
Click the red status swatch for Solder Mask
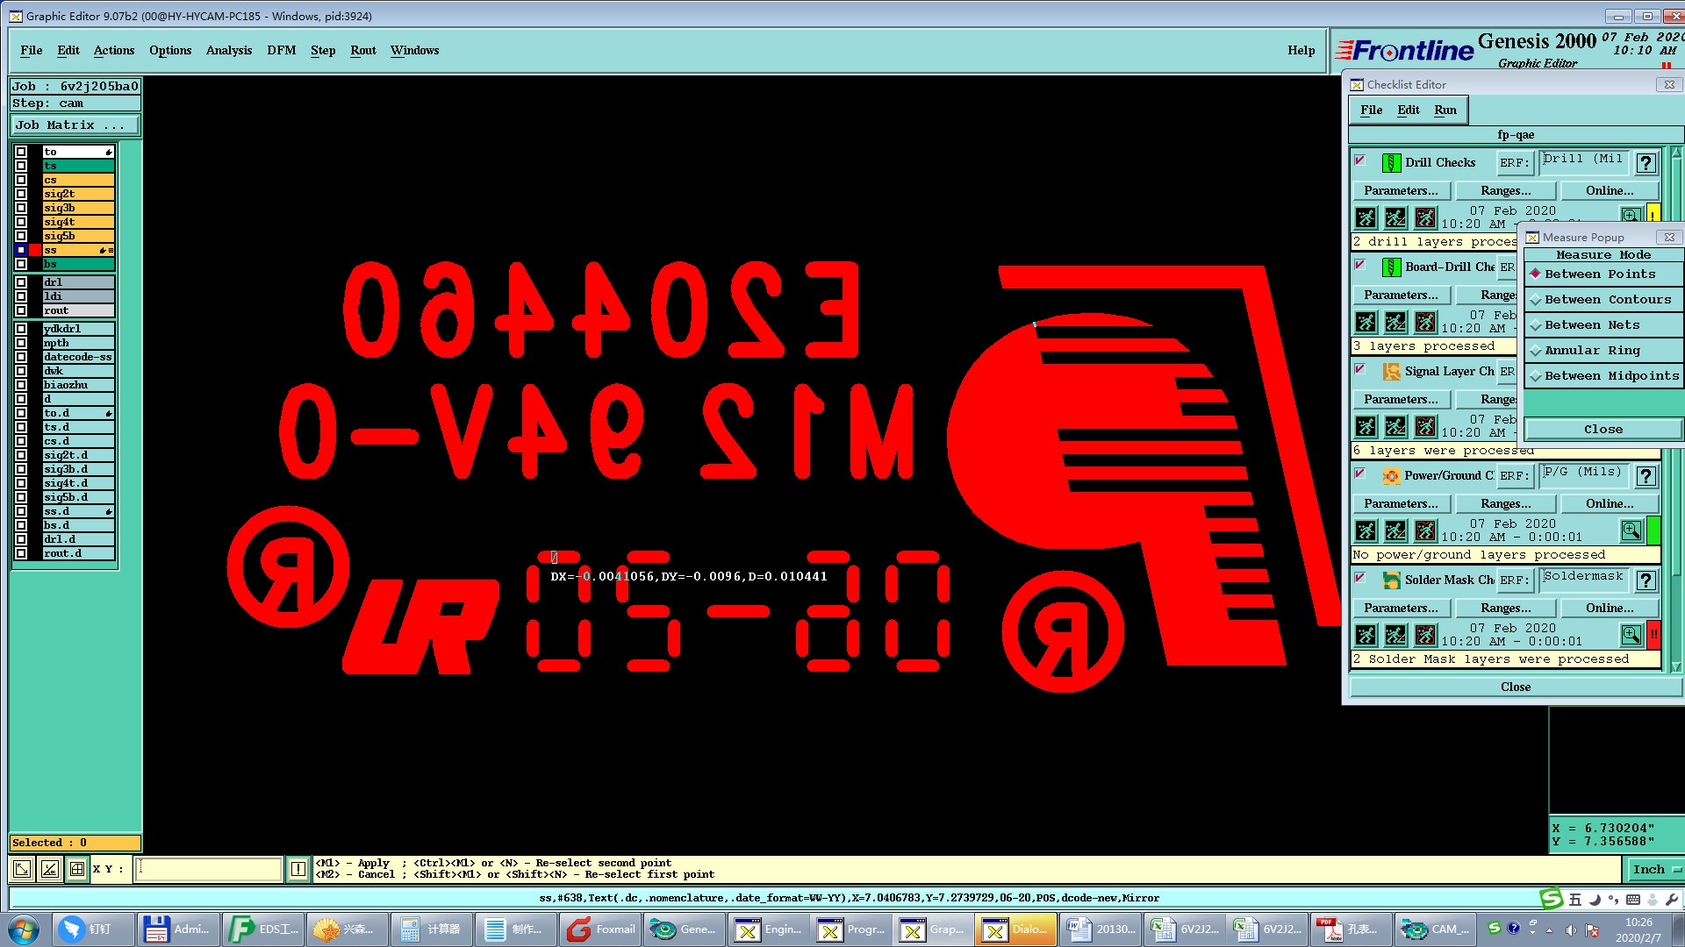(1653, 634)
